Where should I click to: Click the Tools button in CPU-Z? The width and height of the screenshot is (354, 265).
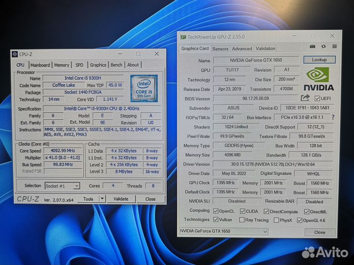(88, 199)
